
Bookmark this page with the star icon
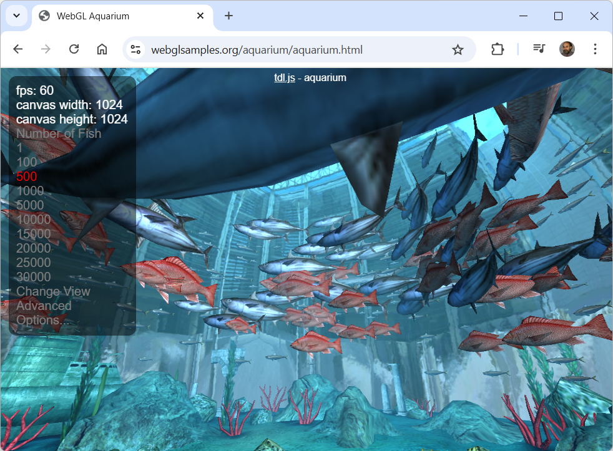[458, 50]
